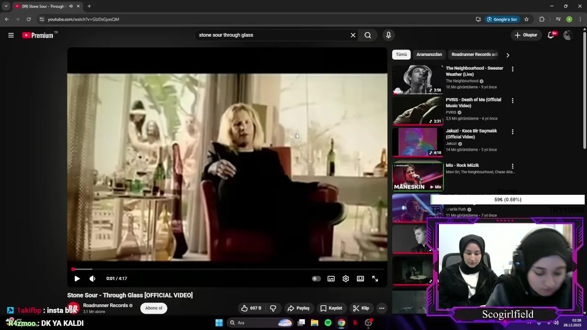Image resolution: width=587 pixels, height=330 pixels.
Task: Run search with magnifier button
Action: pos(368,35)
